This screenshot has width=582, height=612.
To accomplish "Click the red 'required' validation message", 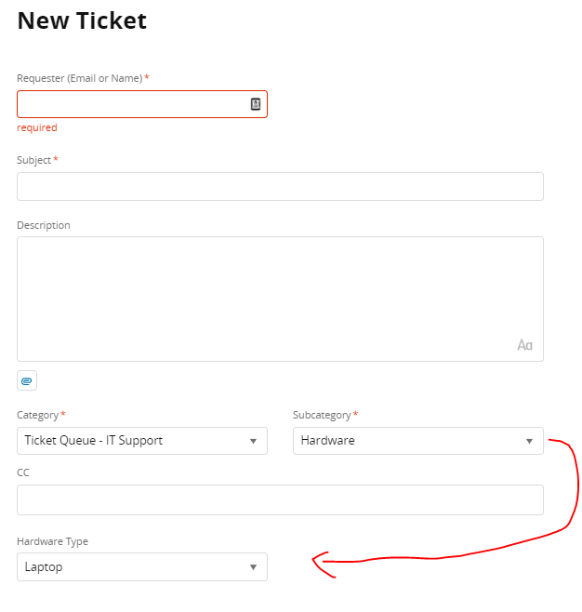I will pyautogui.click(x=37, y=128).
